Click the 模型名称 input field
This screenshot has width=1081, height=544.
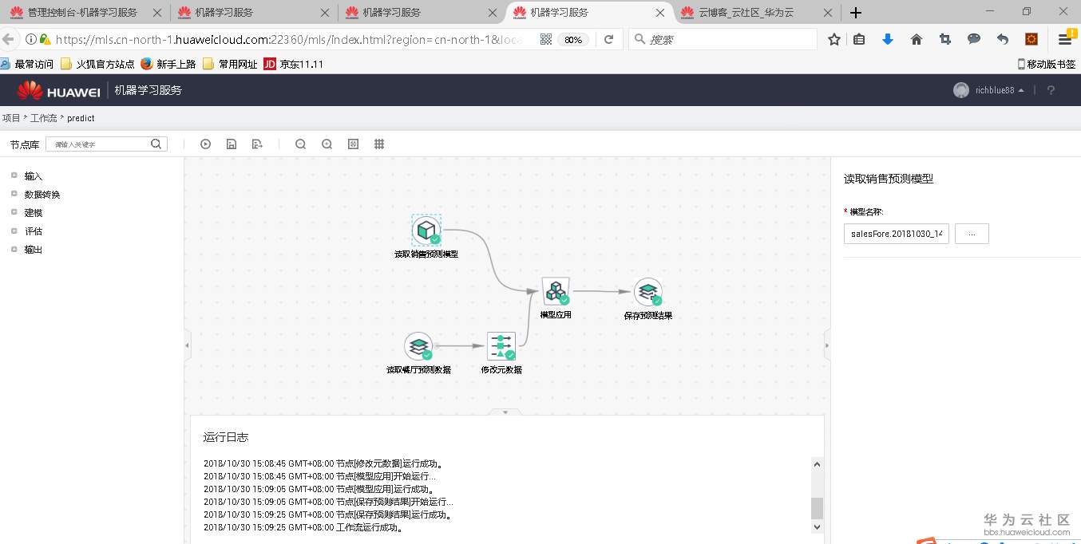(x=897, y=234)
